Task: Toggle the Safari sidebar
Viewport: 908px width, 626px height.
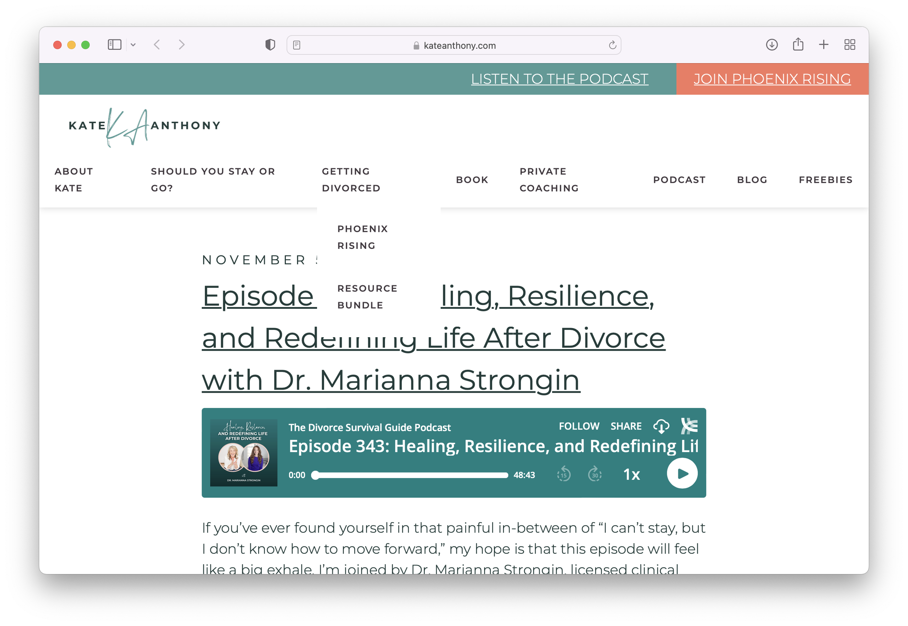Action: (x=114, y=45)
